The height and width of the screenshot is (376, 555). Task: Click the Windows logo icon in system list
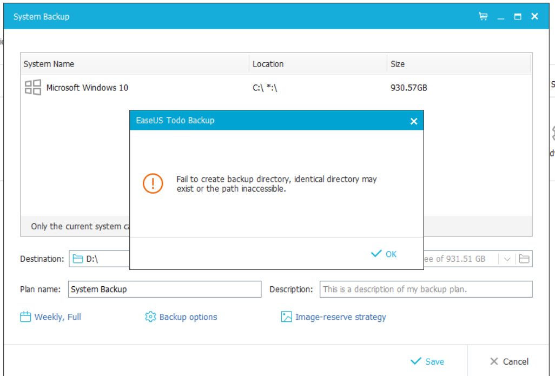point(32,87)
